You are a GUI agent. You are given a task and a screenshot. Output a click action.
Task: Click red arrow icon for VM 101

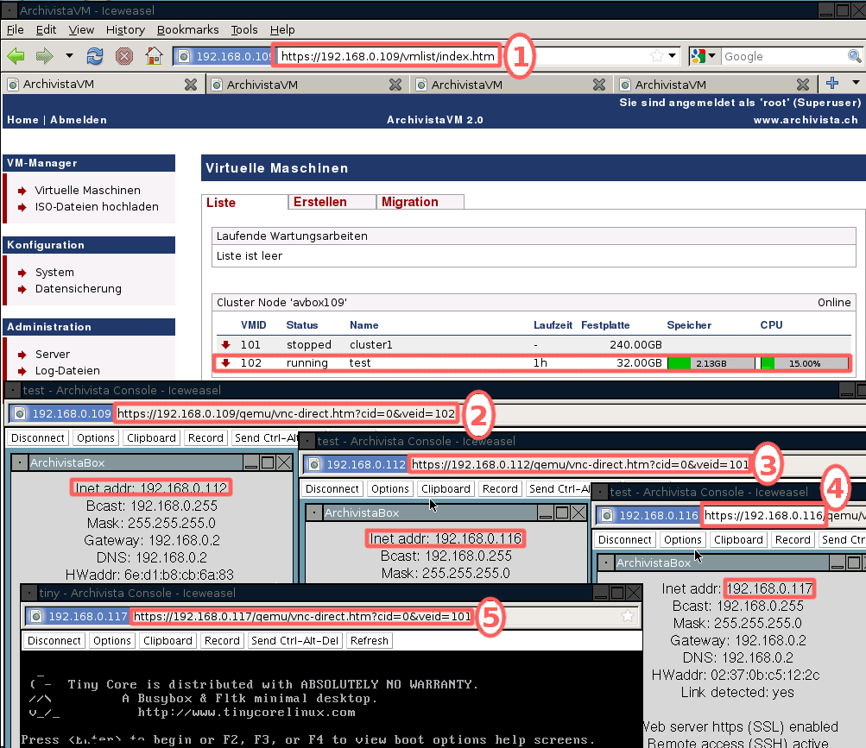click(226, 344)
